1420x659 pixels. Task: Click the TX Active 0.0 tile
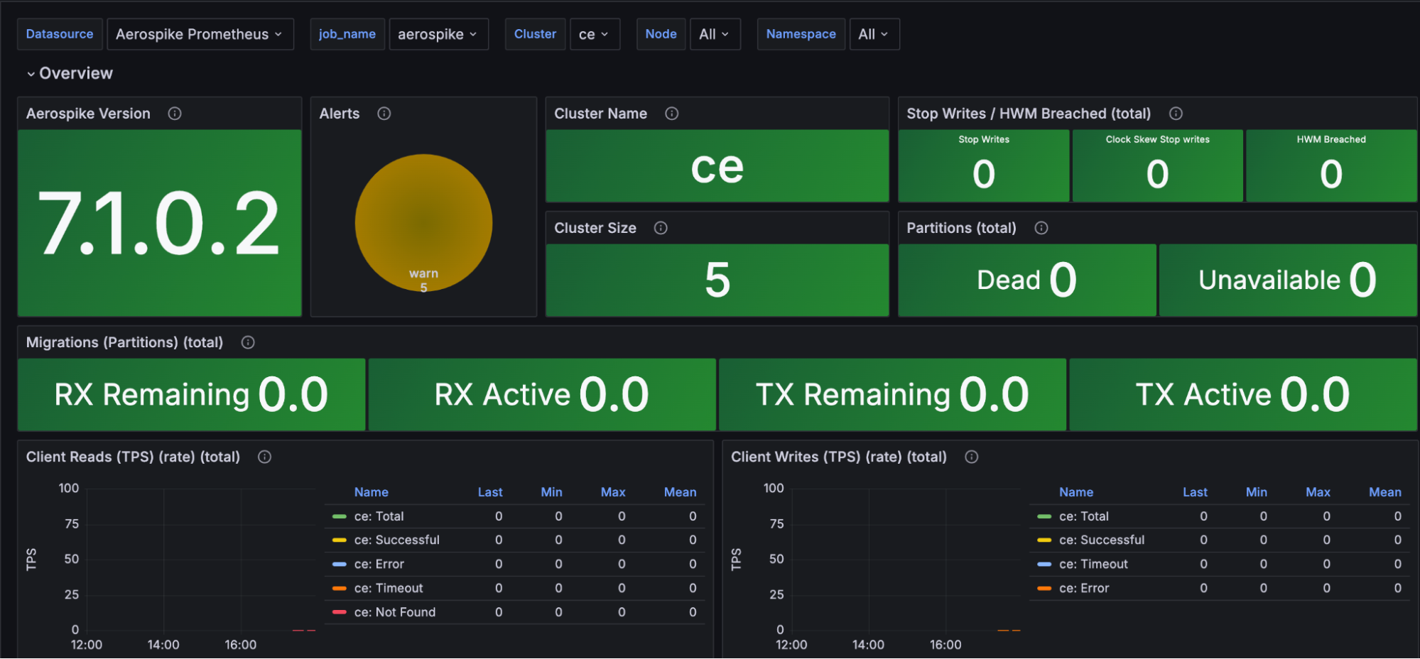pyautogui.click(x=1243, y=394)
